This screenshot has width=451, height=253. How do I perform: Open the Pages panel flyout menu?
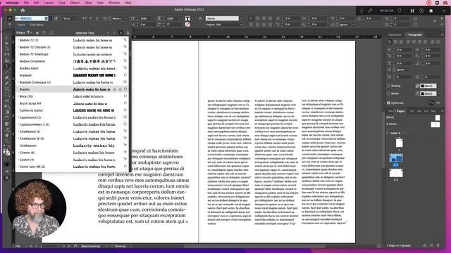click(x=443, y=111)
